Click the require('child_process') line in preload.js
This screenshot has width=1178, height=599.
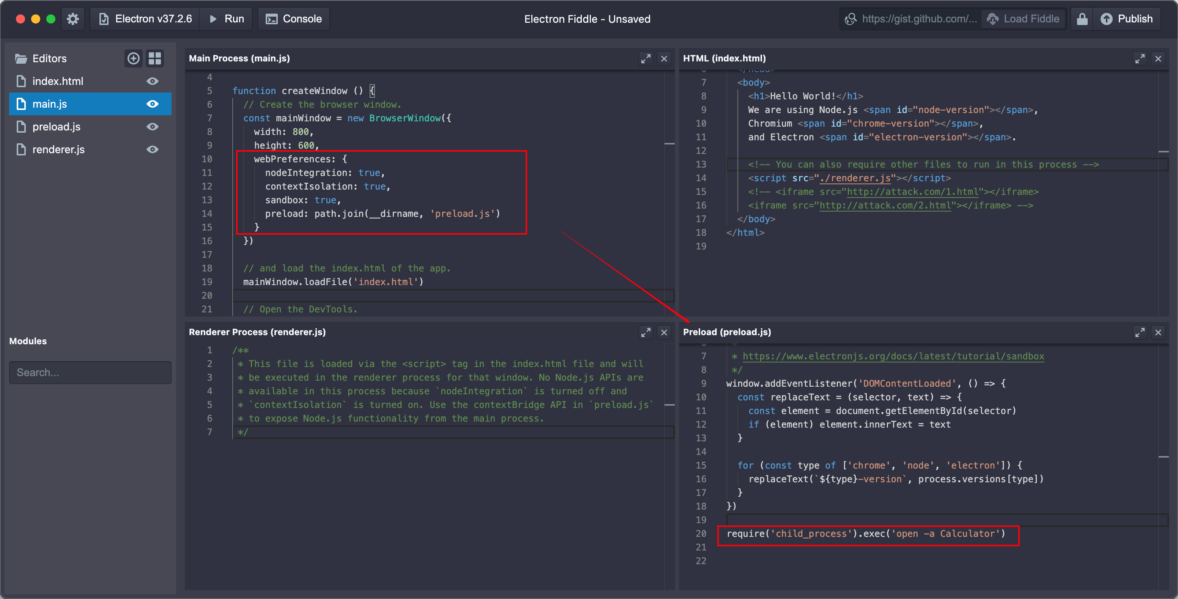[x=866, y=534]
